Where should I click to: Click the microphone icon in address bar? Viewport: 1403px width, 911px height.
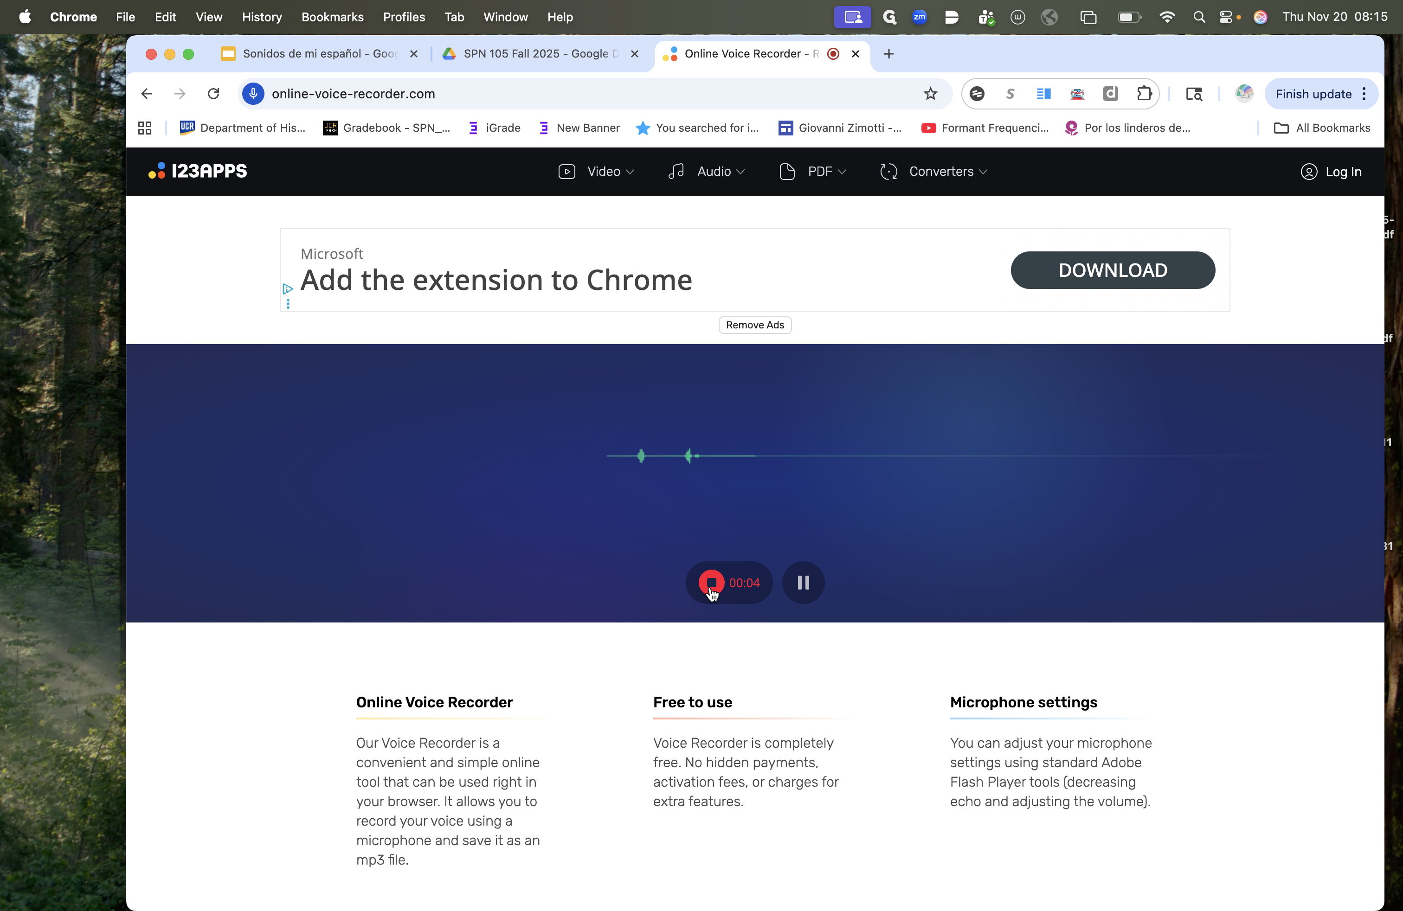tap(253, 94)
